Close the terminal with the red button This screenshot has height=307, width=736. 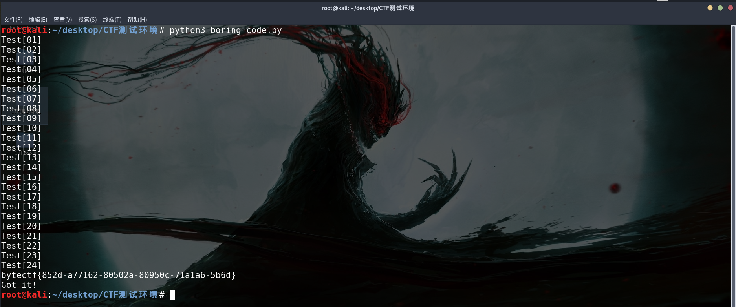(731, 8)
